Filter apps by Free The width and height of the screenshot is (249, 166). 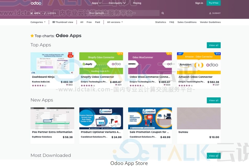tap(89, 22)
